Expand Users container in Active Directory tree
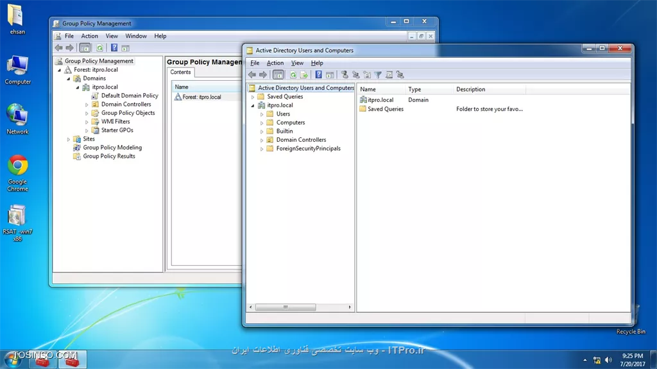Viewport: 657px width, 369px height. click(x=262, y=114)
